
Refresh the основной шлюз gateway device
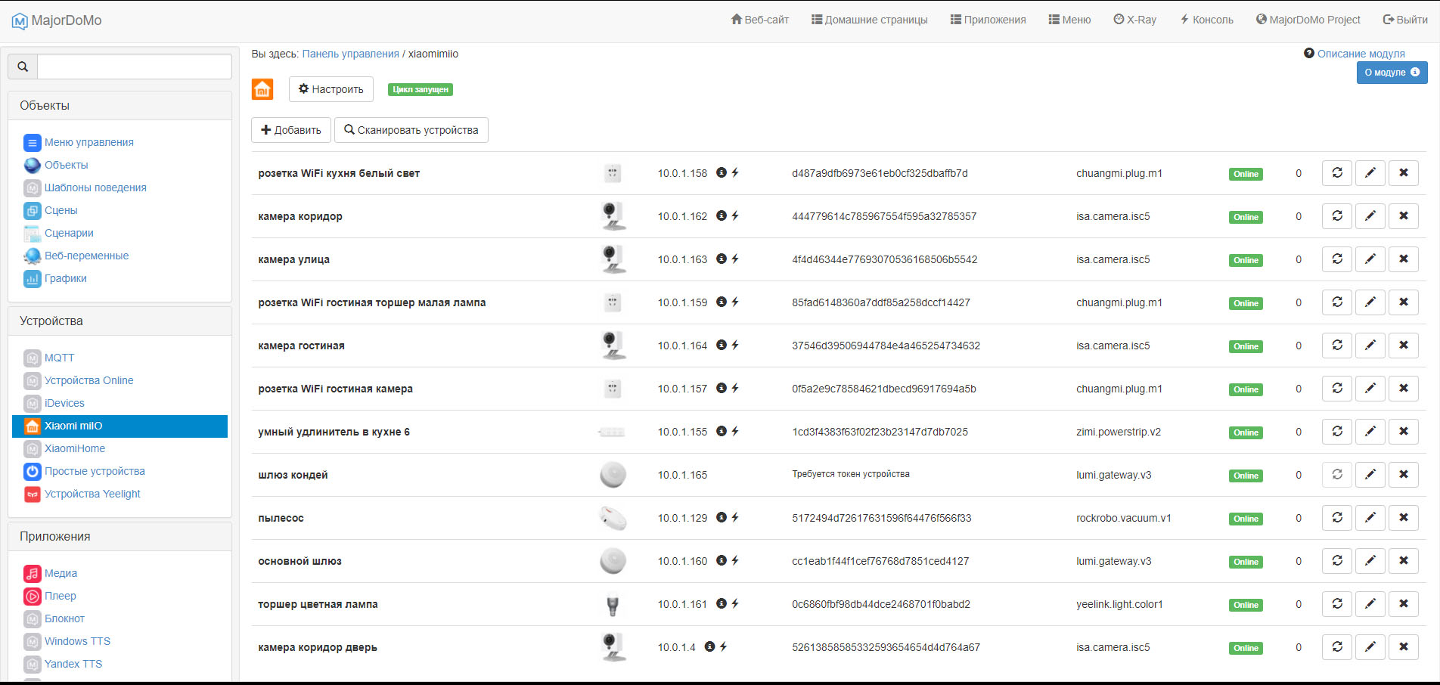coord(1336,561)
